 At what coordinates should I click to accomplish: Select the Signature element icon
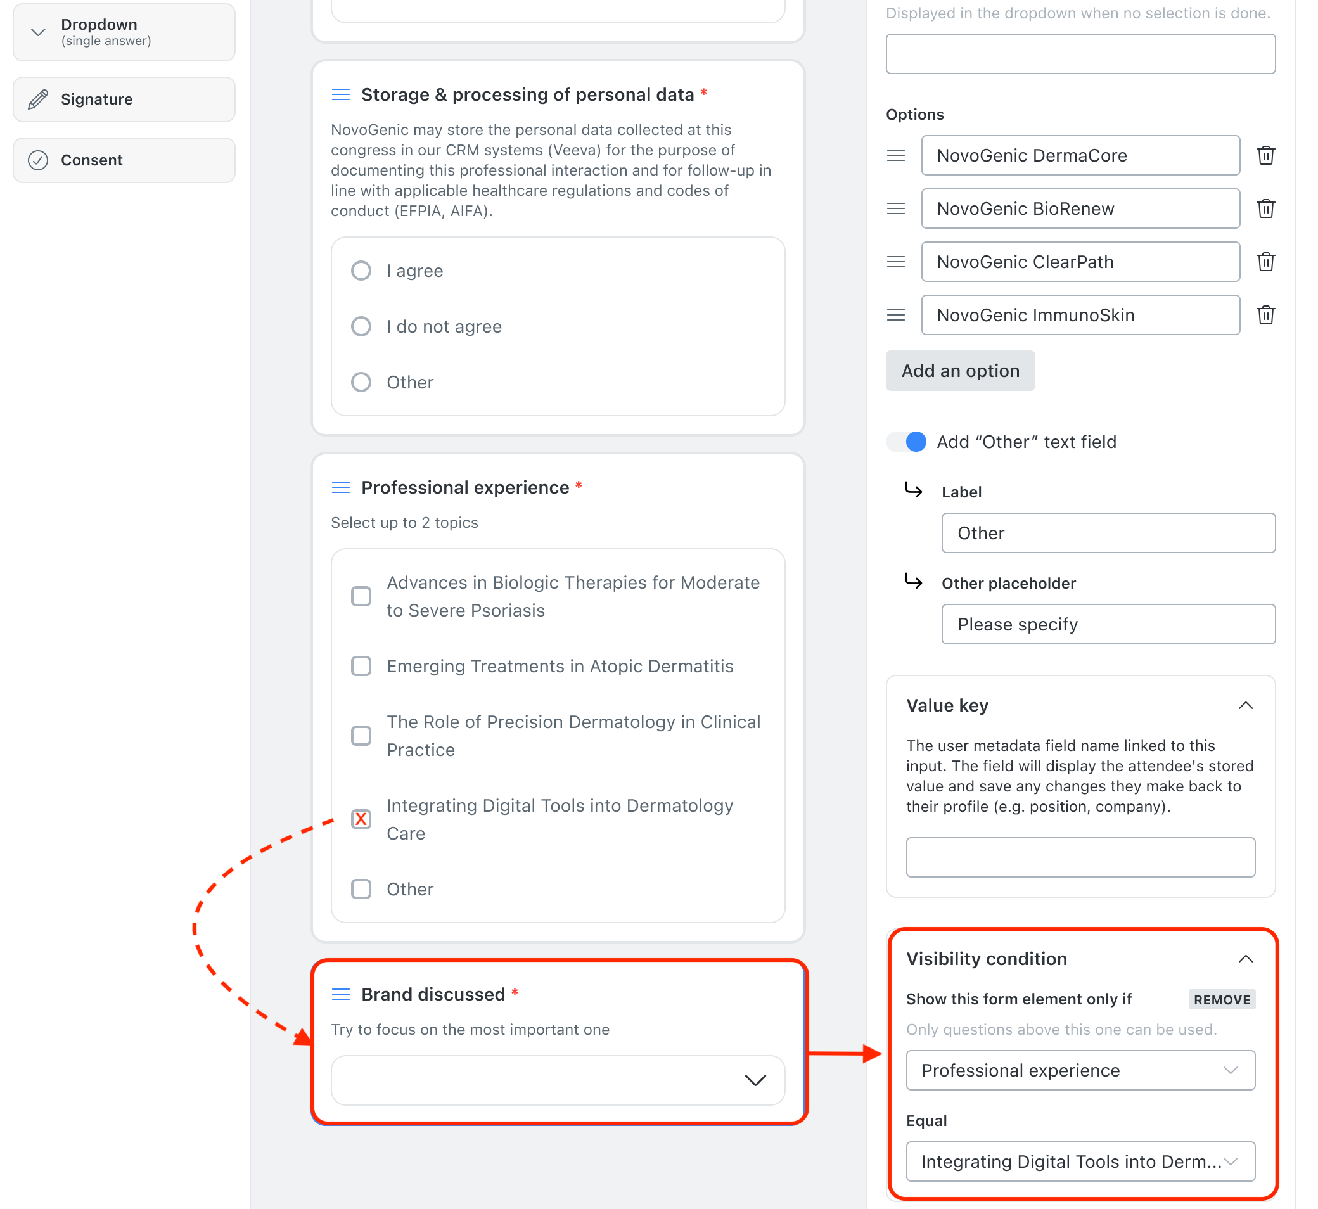38,99
